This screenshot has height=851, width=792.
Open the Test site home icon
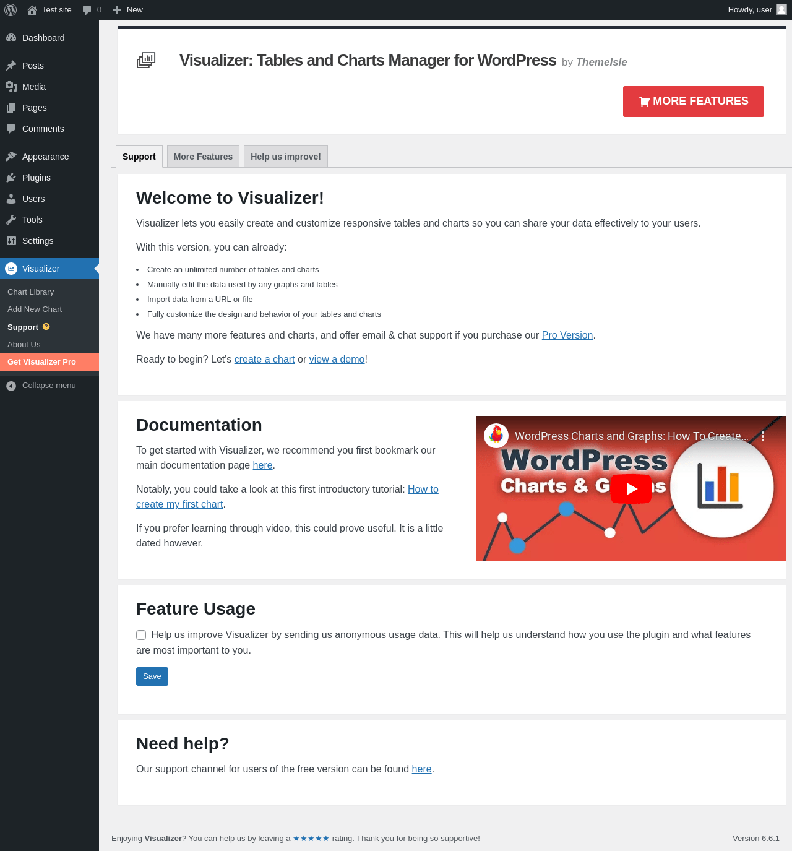(x=32, y=10)
